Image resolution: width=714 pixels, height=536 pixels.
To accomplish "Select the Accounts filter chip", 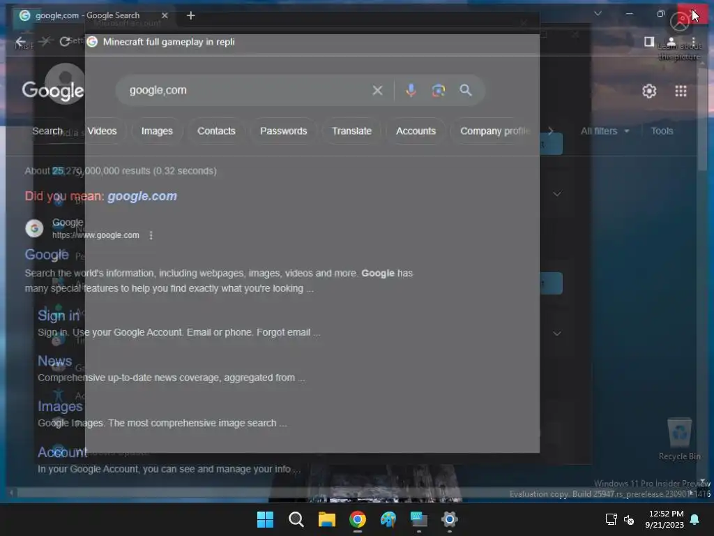I will (x=416, y=131).
